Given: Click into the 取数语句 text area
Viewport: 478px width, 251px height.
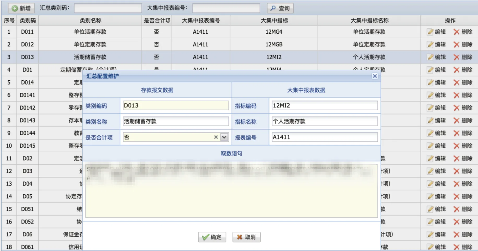Looking at the screenshot, I should pyautogui.click(x=231, y=198).
